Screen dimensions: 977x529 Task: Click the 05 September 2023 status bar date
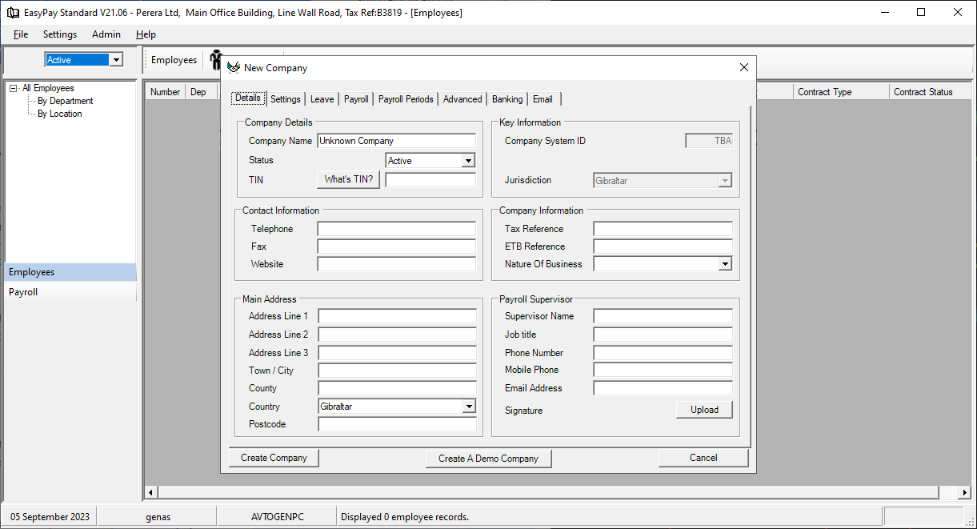pos(49,517)
